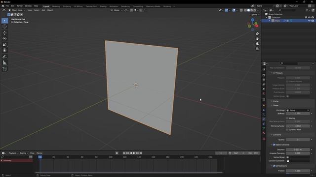This screenshot has width=316, height=177.
Task: Open the timeline Marker menu
Action: click(39, 153)
